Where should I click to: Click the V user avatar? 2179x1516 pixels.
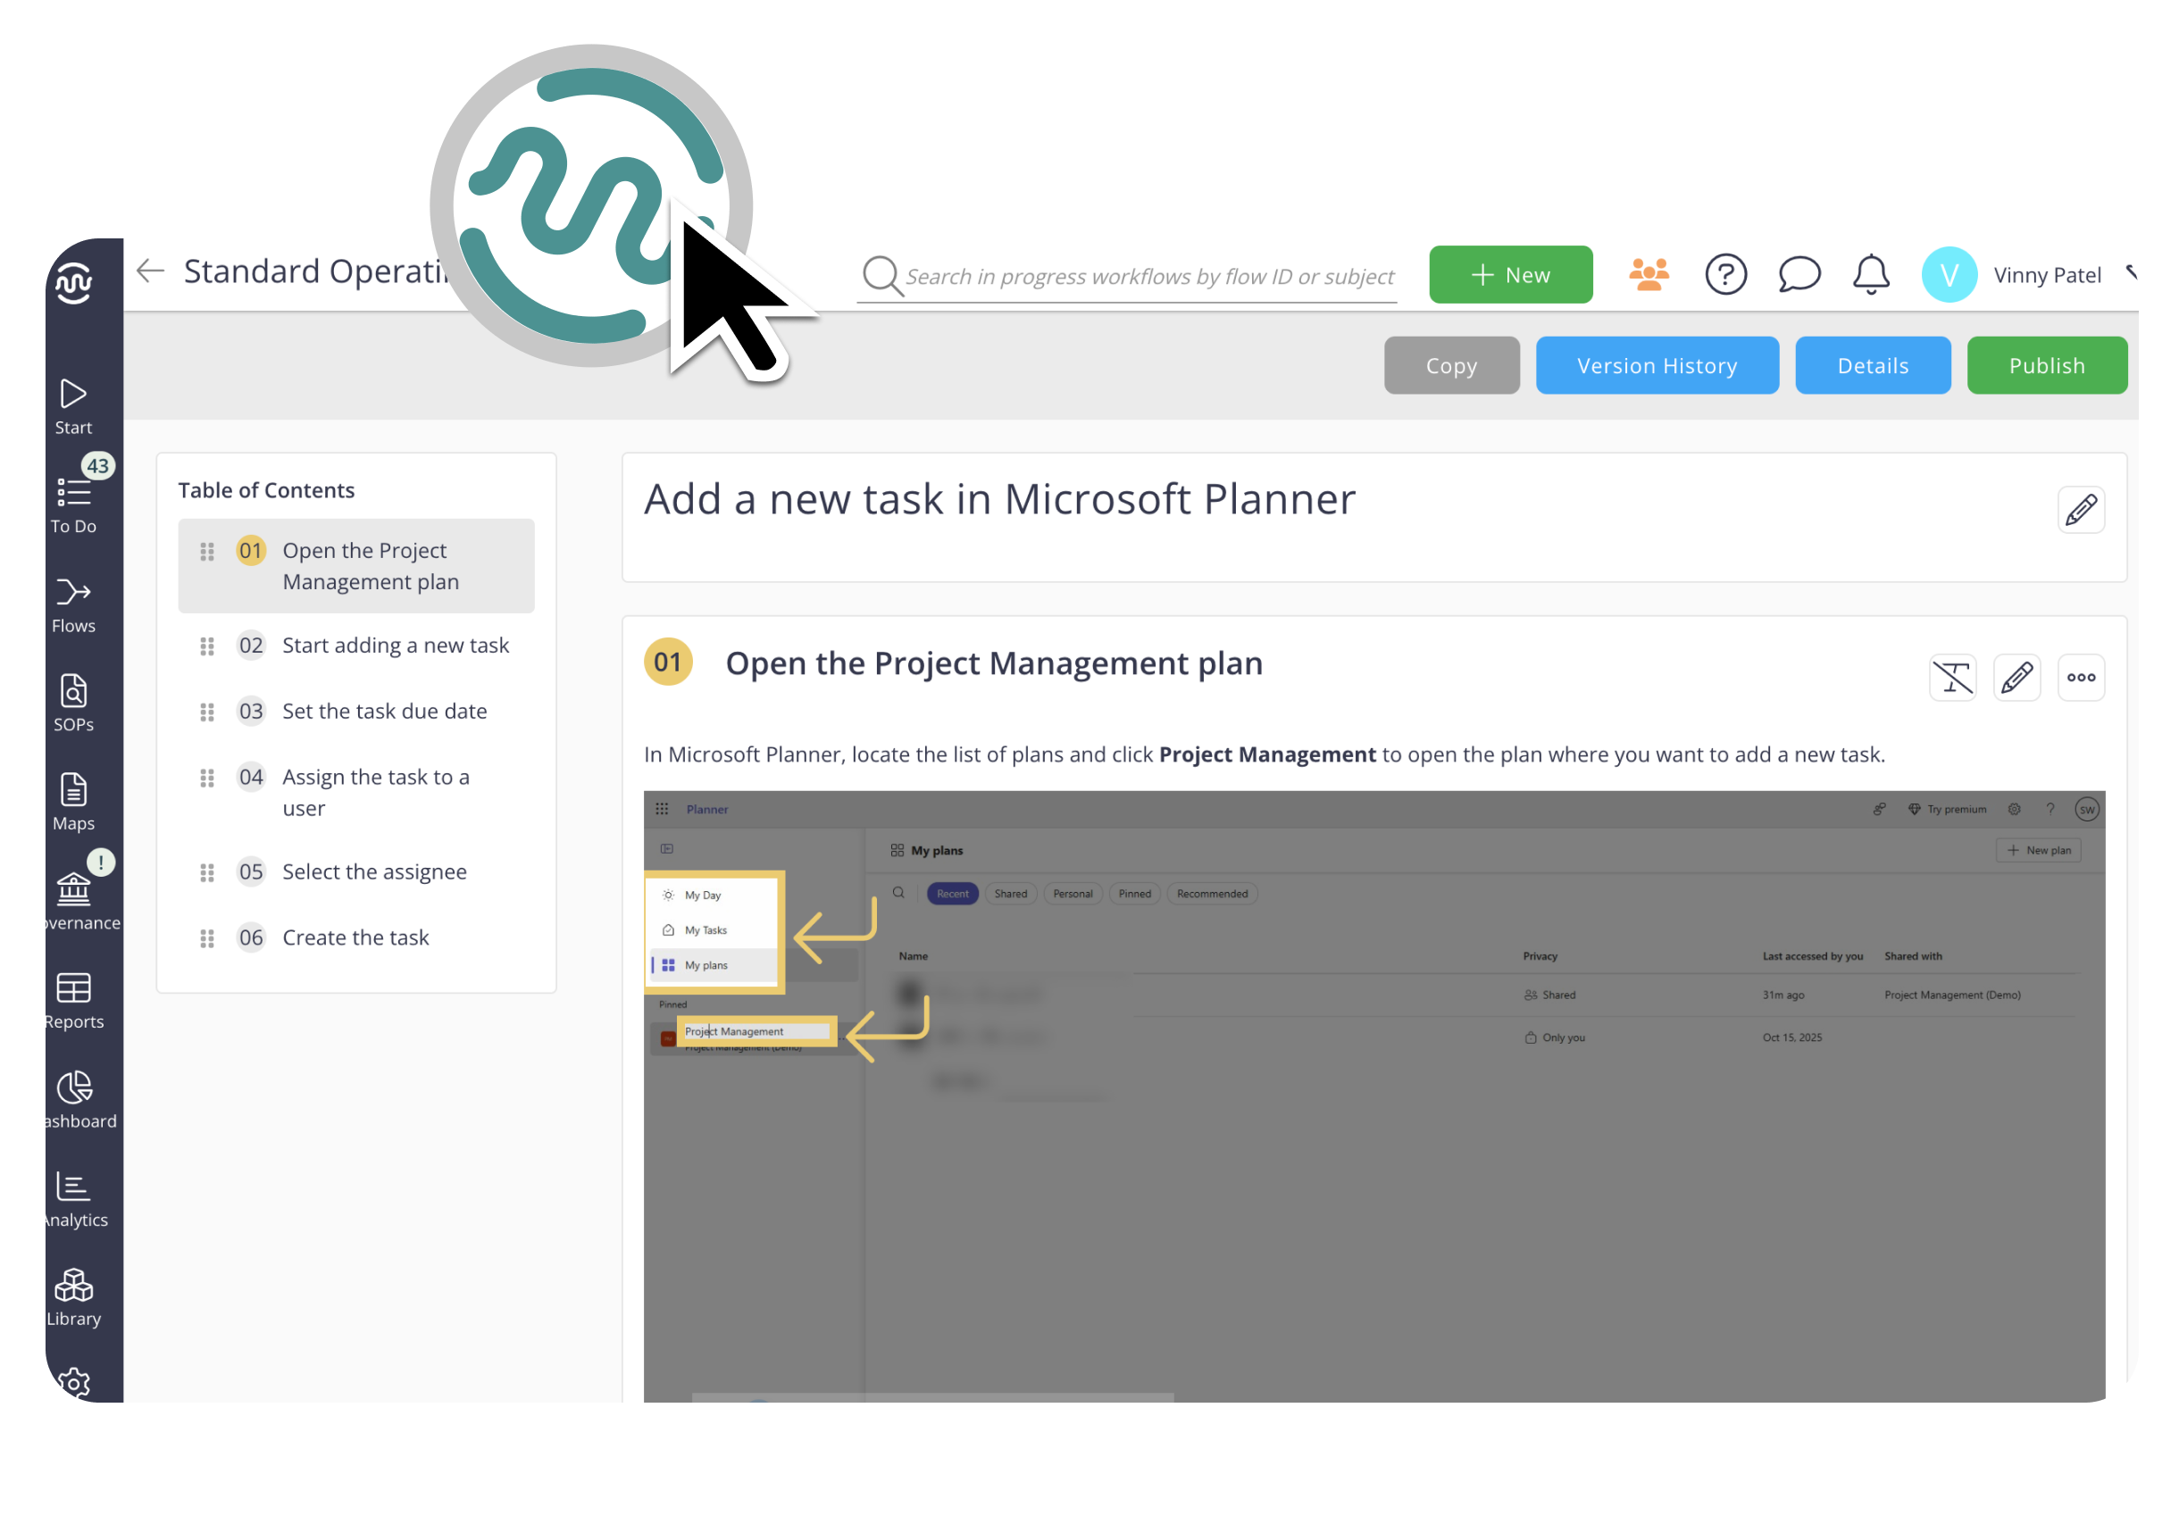click(x=1949, y=275)
